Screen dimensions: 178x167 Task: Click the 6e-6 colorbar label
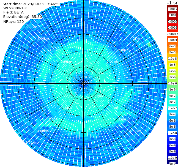tap(172, 71)
